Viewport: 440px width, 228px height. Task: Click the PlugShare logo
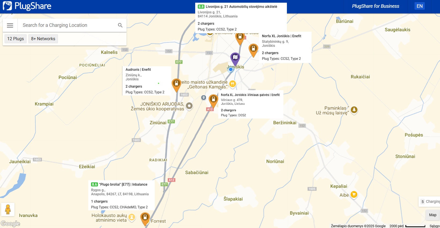(x=27, y=6)
